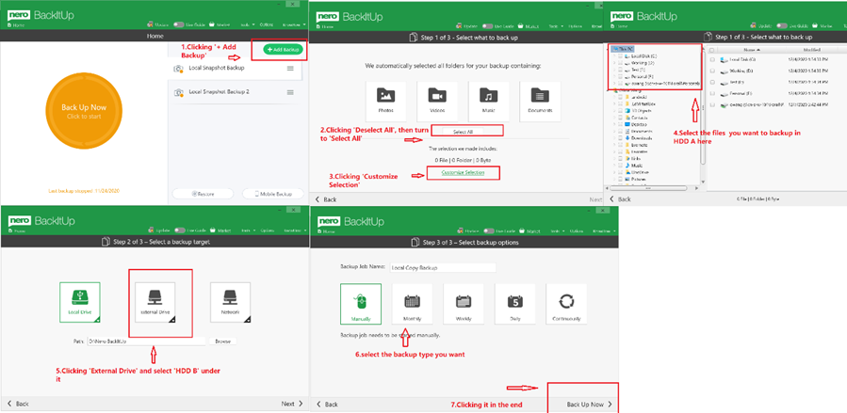This screenshot has height=413, width=847.
Task: Go Back from file tree window
Action: coord(620,199)
